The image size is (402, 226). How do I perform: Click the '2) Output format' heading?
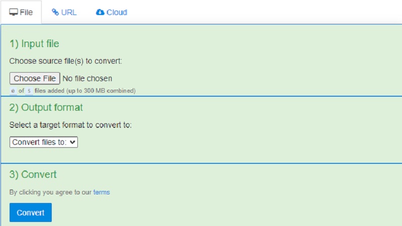point(46,107)
